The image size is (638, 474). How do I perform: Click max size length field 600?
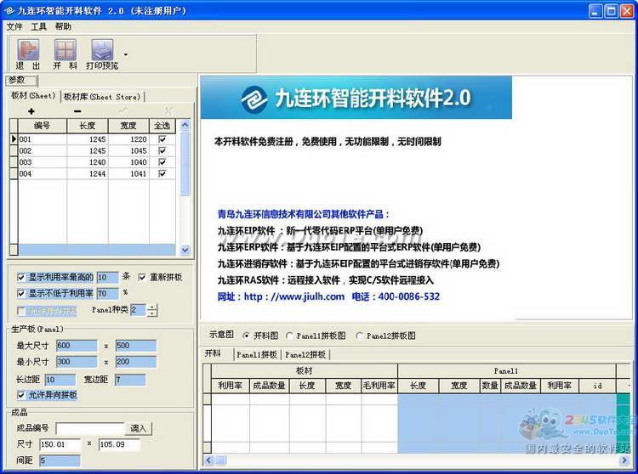77,346
